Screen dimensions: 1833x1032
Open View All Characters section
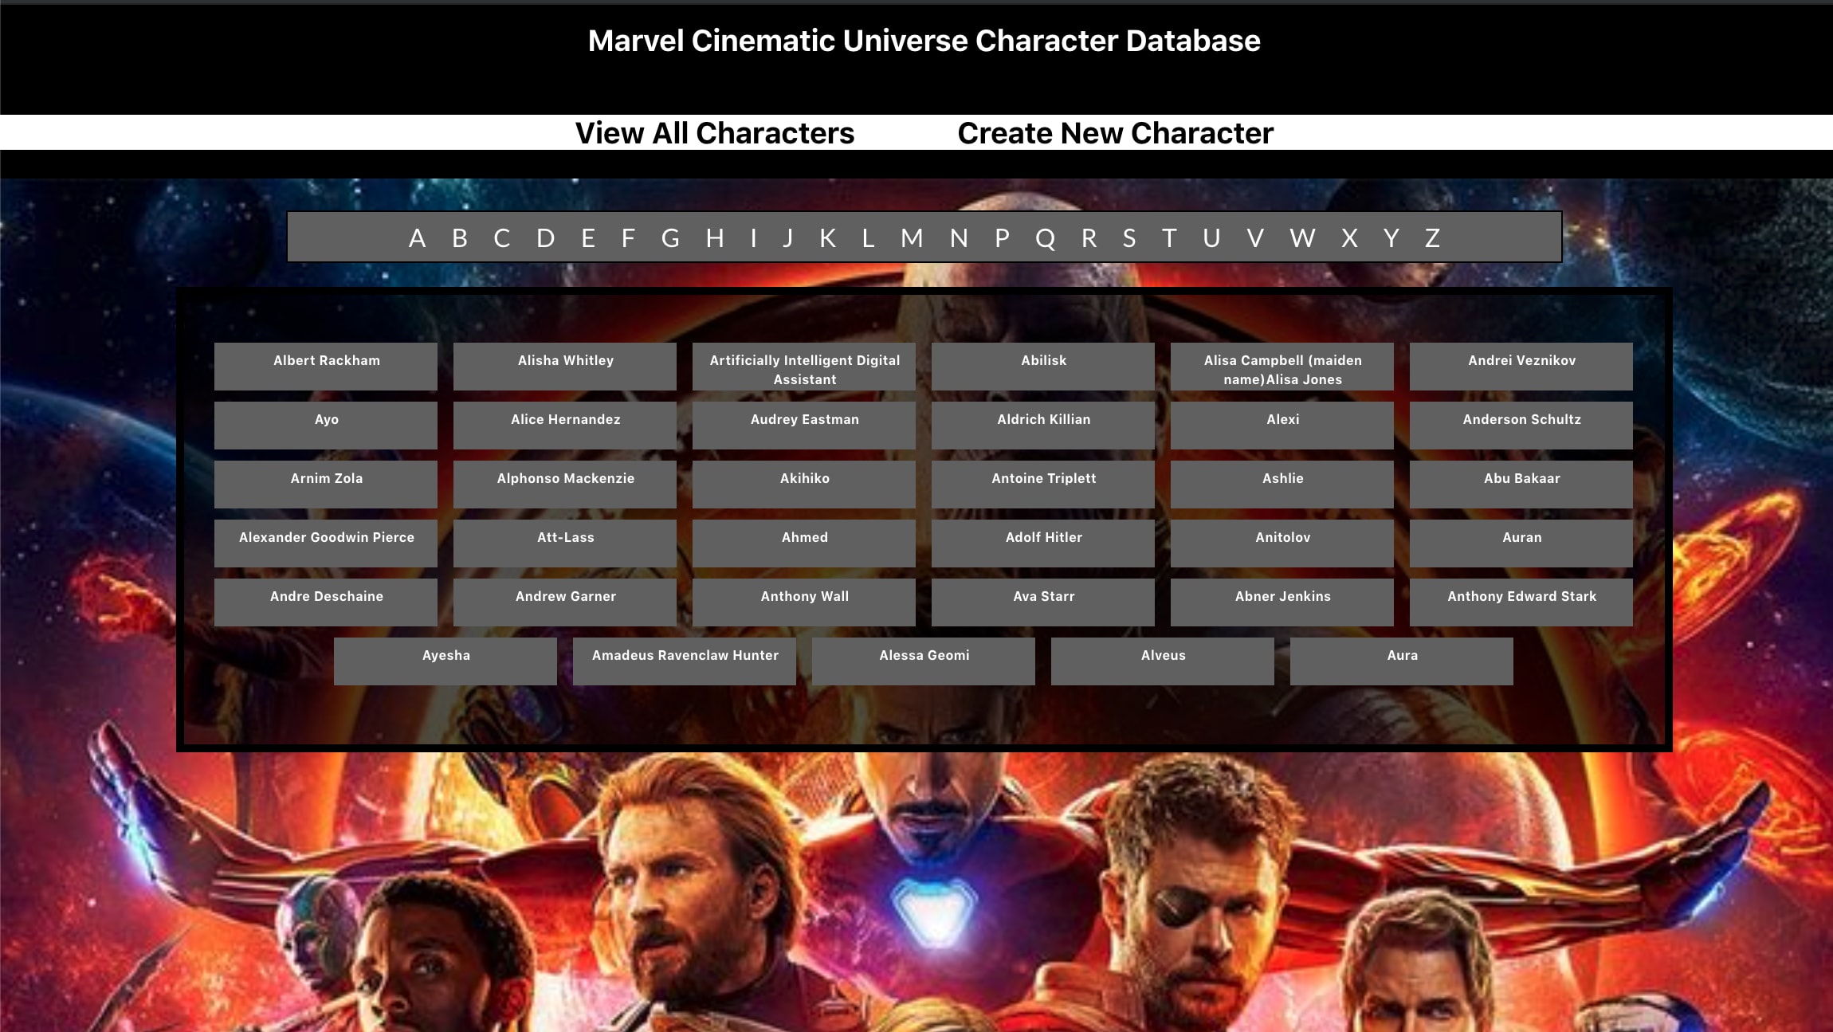point(714,133)
